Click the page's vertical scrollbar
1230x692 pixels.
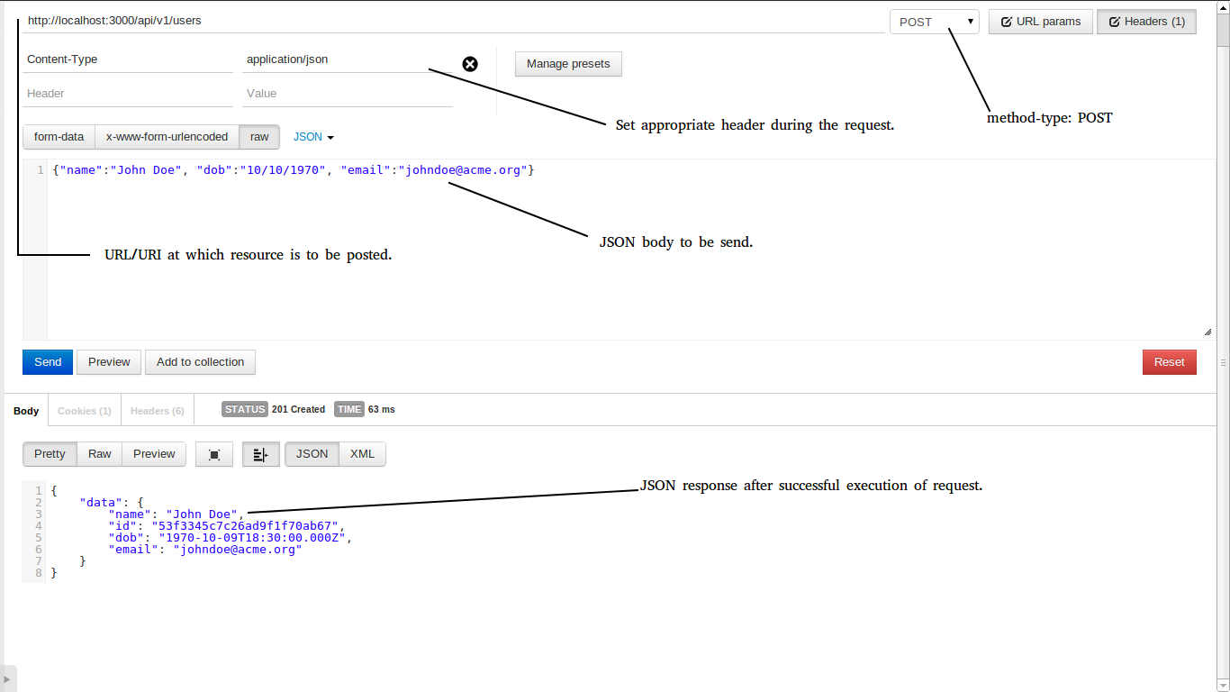[1223, 346]
